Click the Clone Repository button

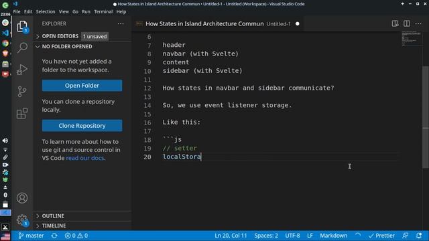(82, 126)
